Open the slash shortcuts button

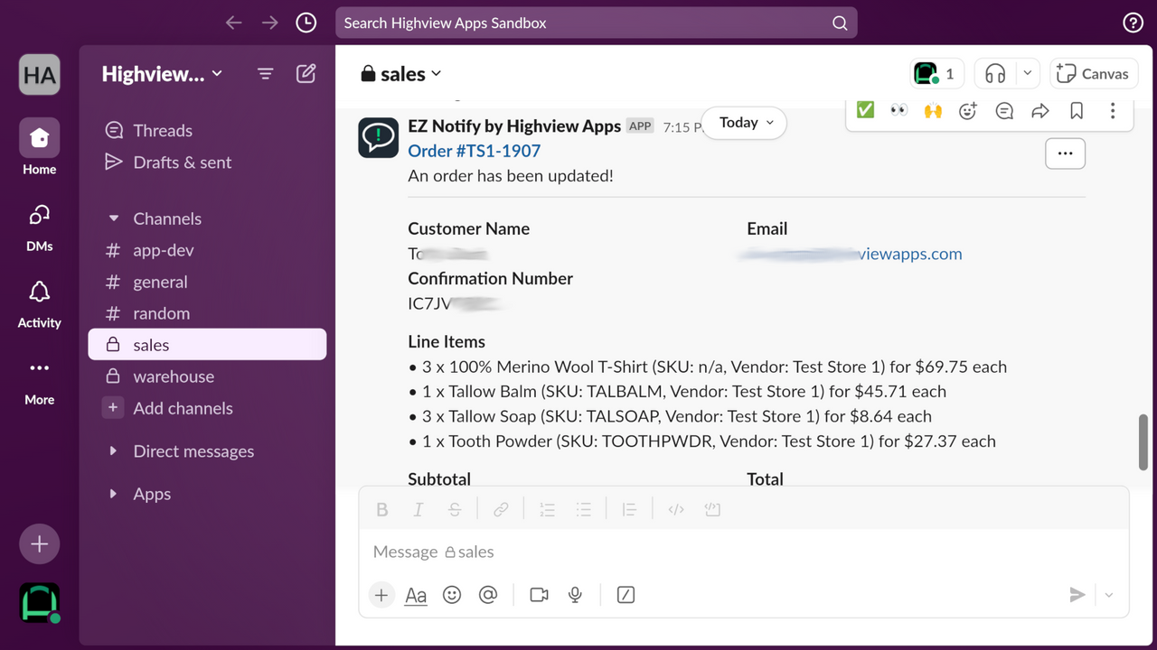(x=626, y=595)
